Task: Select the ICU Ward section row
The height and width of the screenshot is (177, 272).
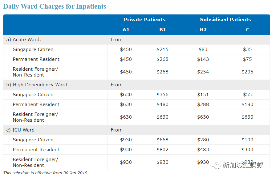Action: pos(20,130)
